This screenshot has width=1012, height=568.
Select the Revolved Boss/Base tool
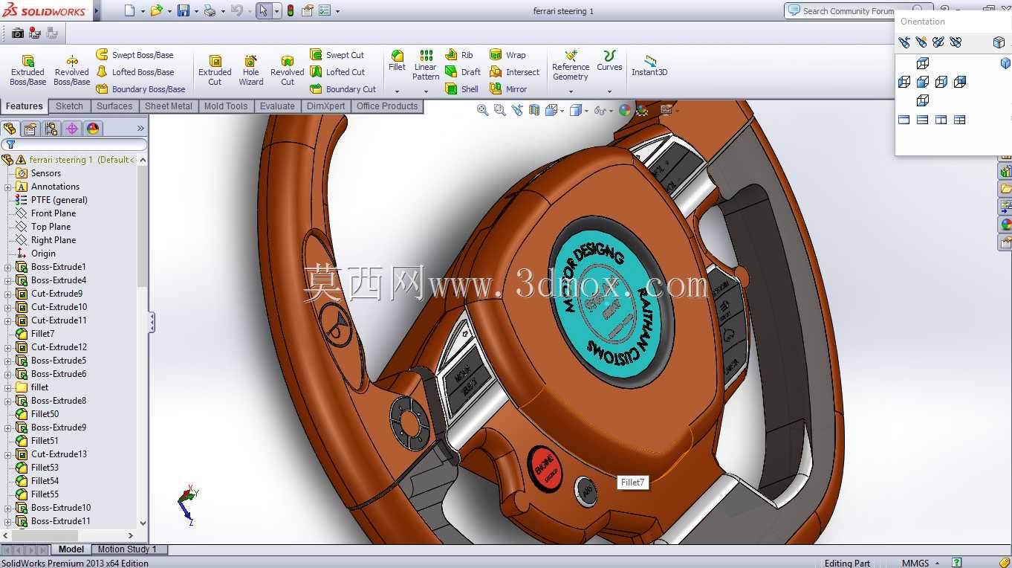pos(72,70)
